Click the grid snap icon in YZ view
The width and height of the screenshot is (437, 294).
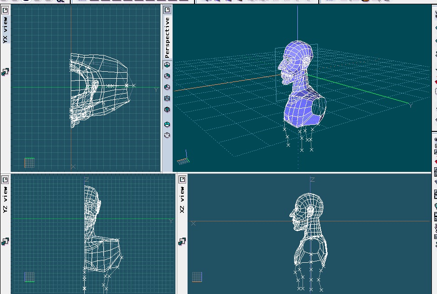(x=5, y=241)
